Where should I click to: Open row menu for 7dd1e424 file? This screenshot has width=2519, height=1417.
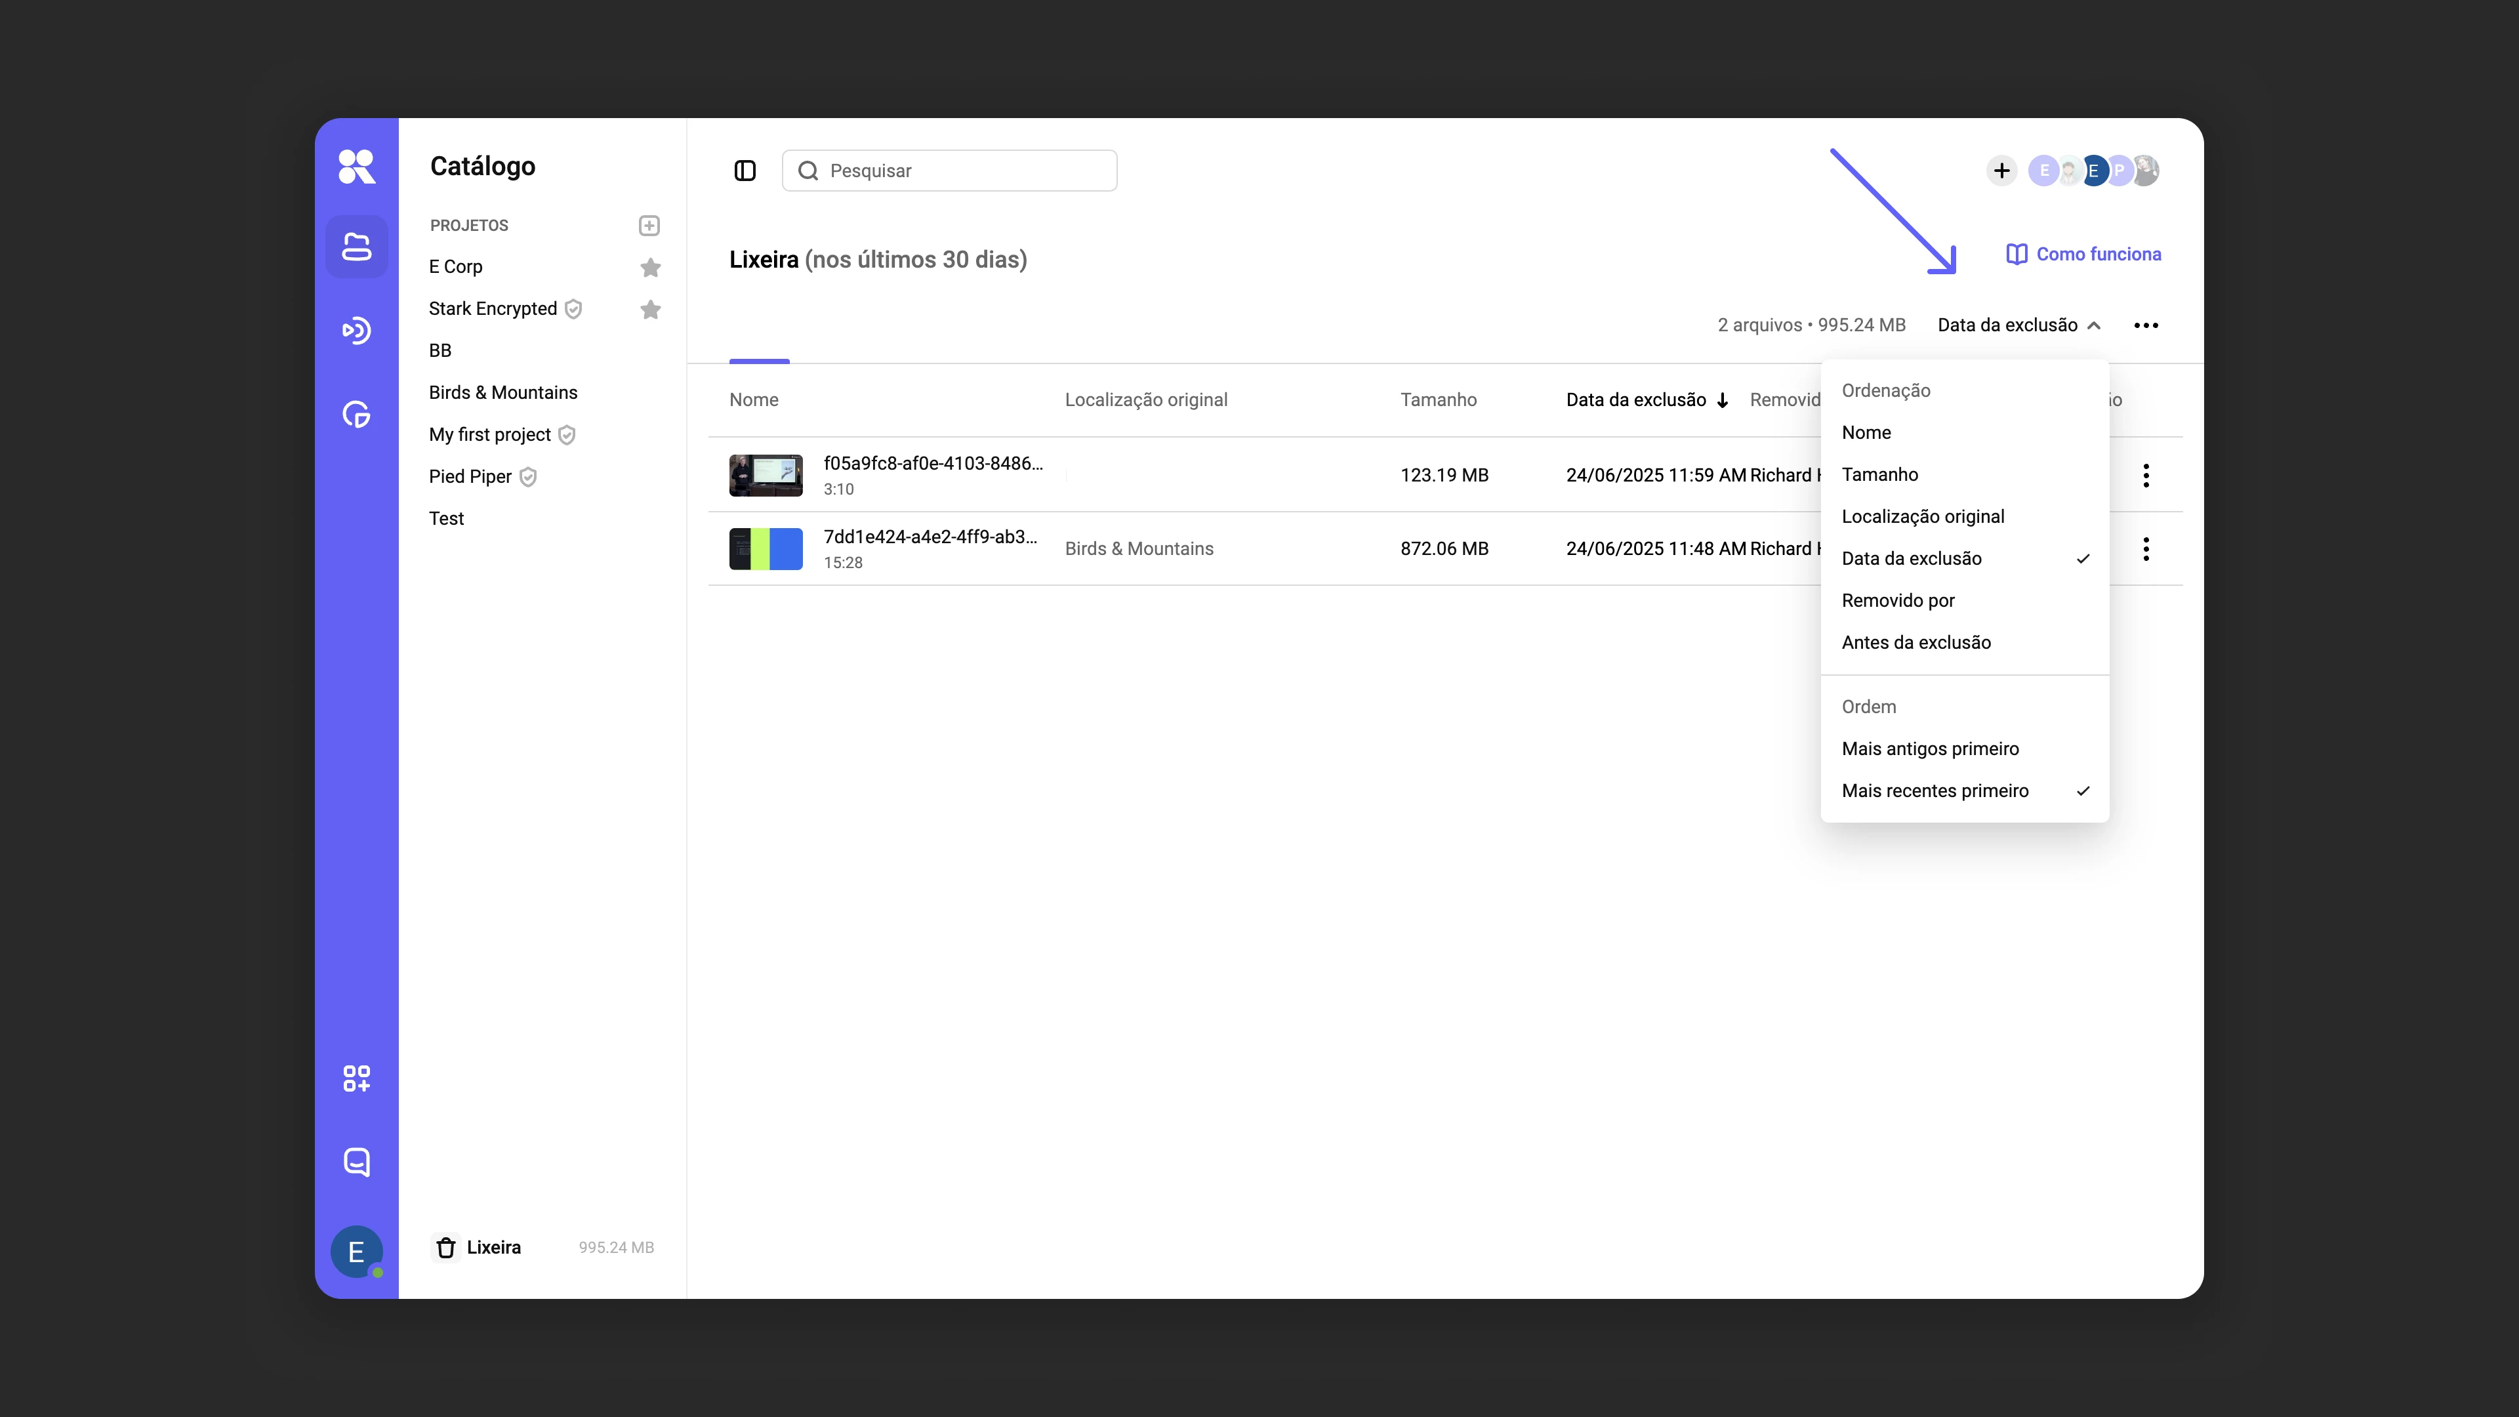pyautogui.click(x=2146, y=548)
